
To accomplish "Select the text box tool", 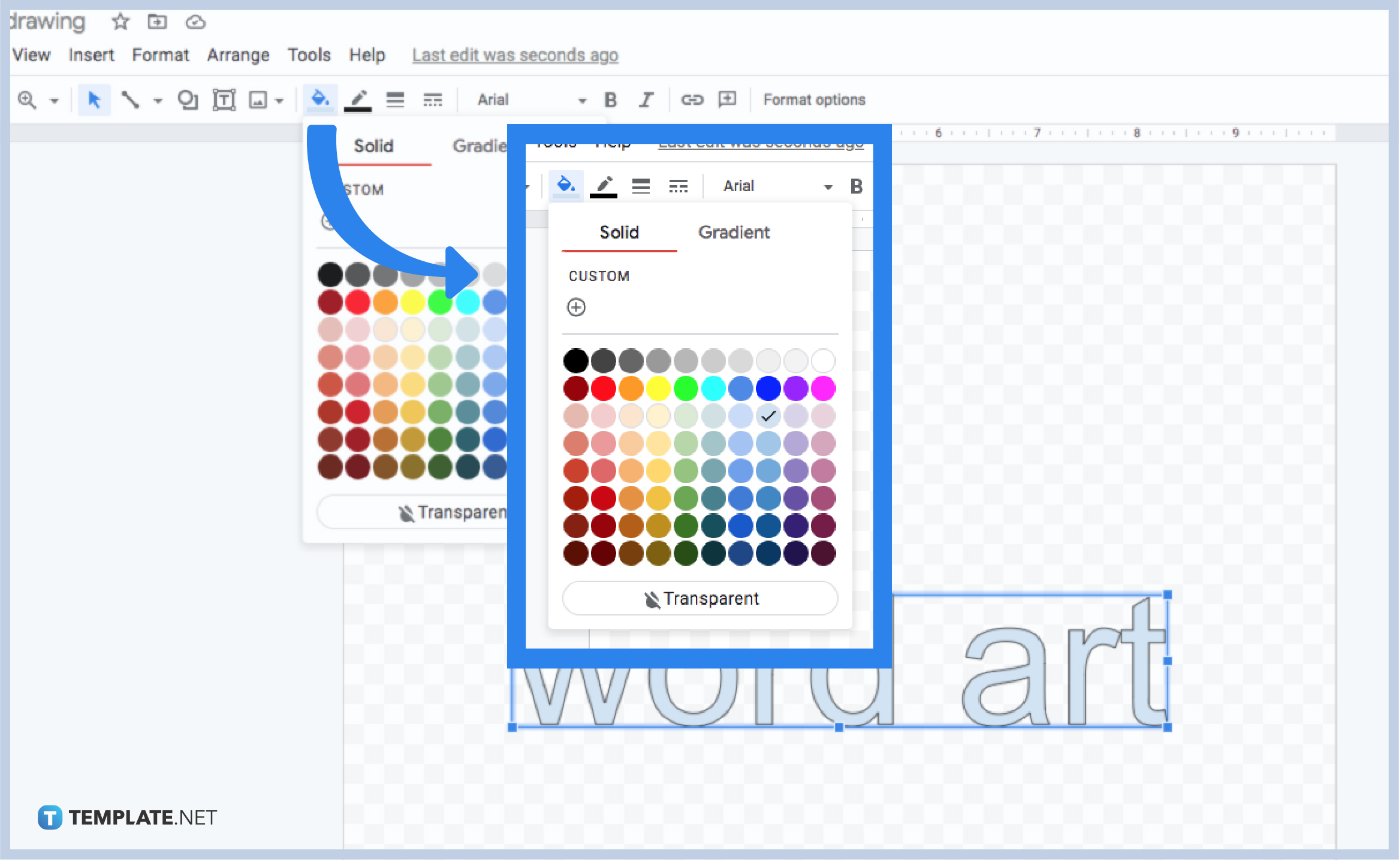I will point(224,99).
